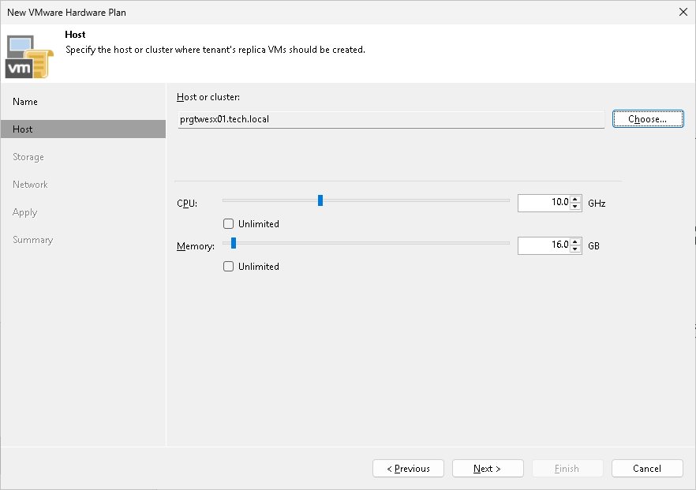Click the Next button to proceed
The height and width of the screenshot is (490, 696).
487,468
